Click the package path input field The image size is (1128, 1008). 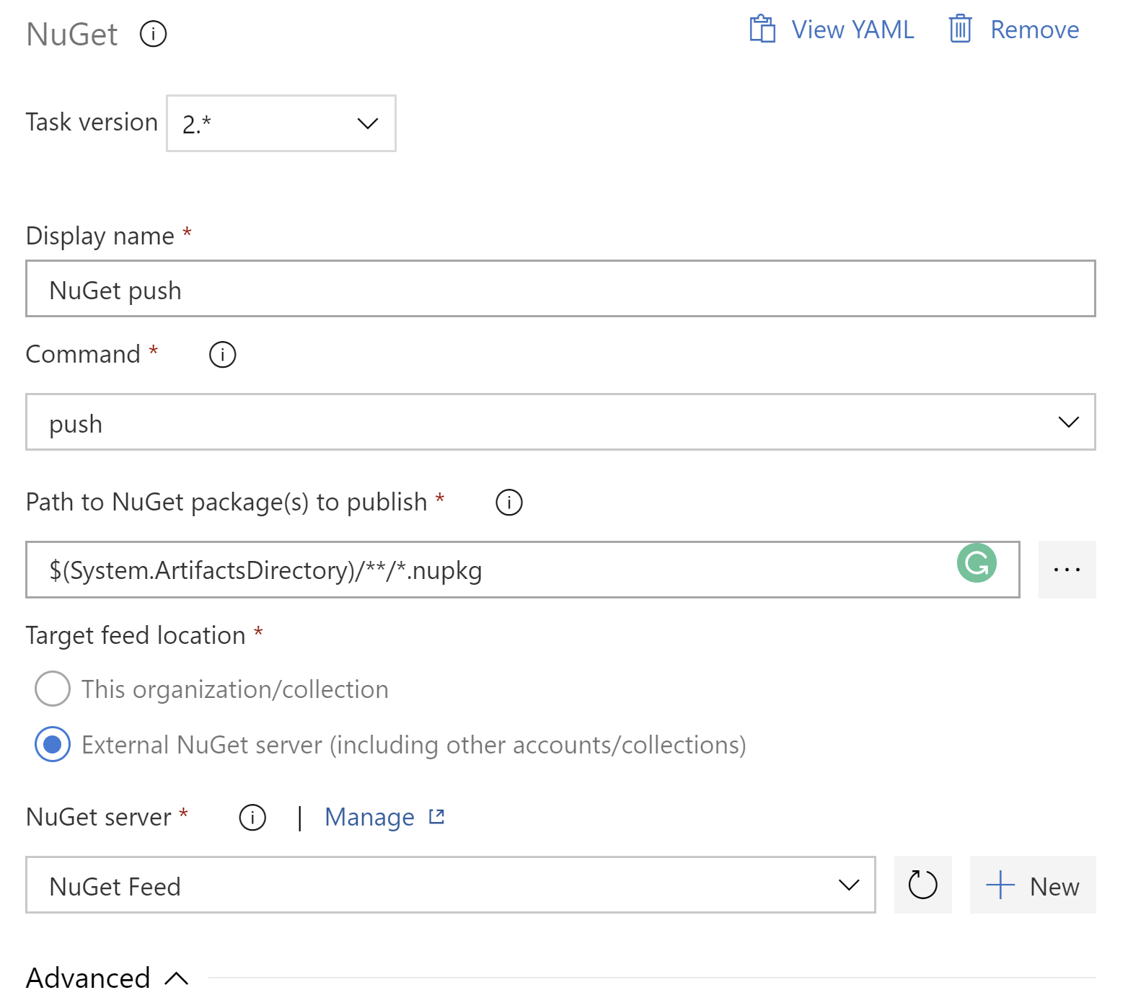pyautogui.click(x=523, y=570)
